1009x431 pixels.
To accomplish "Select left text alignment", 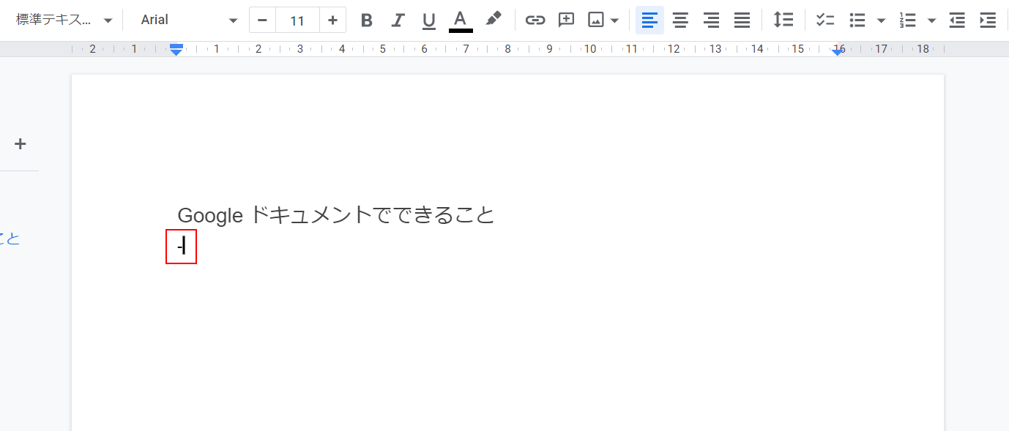I will click(649, 20).
